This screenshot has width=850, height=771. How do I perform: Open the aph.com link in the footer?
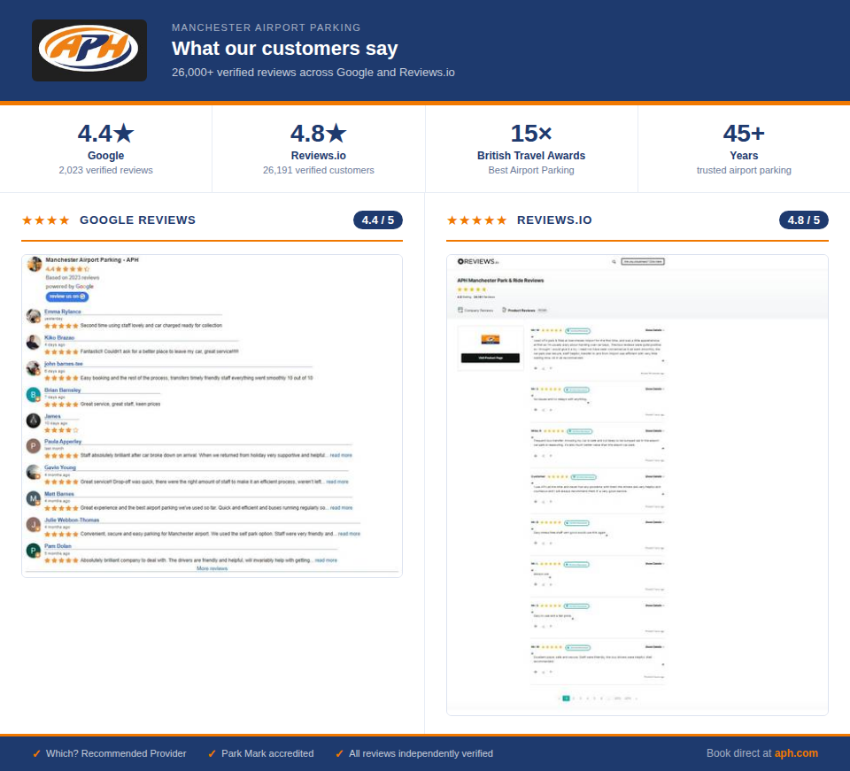[796, 753]
